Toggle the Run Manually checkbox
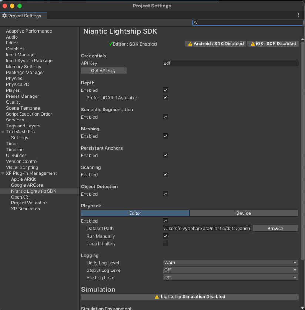 click(x=165, y=236)
